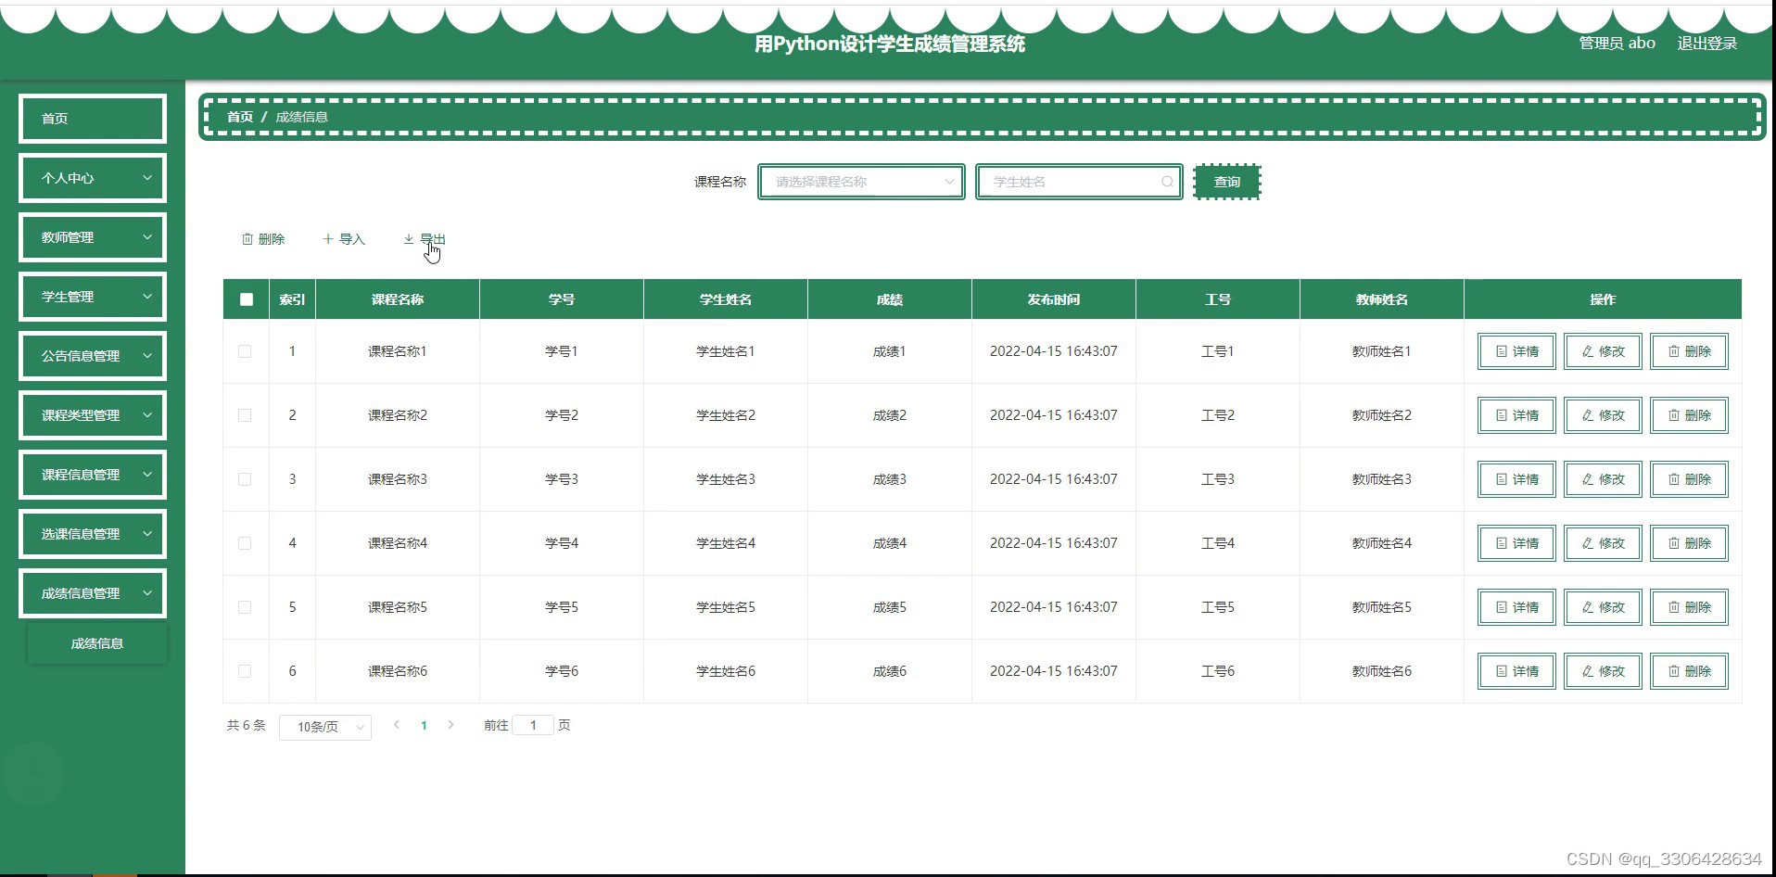Click the 教师姓名5 cell in the table
This screenshot has width=1776, height=877.
(x=1382, y=607)
